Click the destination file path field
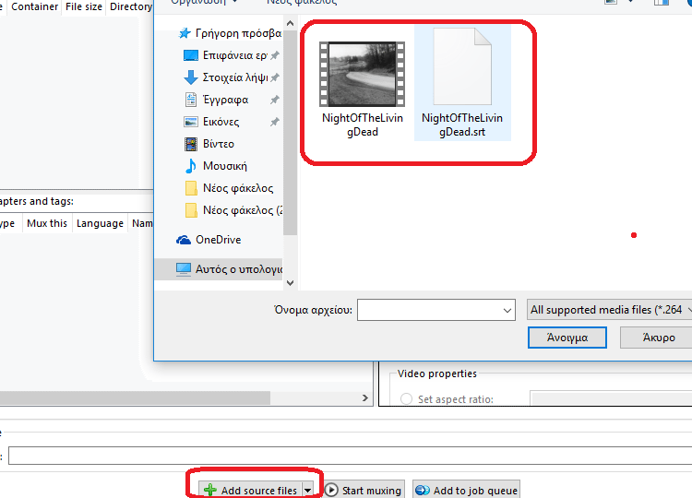Viewport: 692px width, 498px height. 351,456
